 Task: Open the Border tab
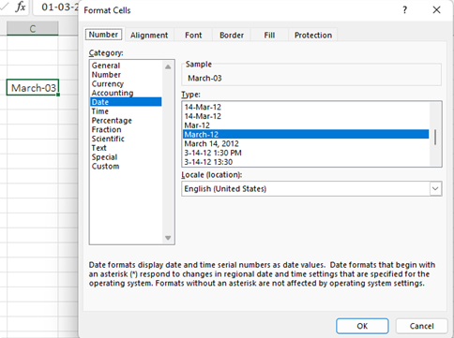[232, 36]
